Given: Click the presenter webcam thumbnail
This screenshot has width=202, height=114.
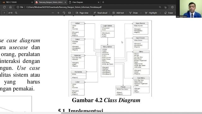Looking at the screenshot, I should tap(189, 9).
